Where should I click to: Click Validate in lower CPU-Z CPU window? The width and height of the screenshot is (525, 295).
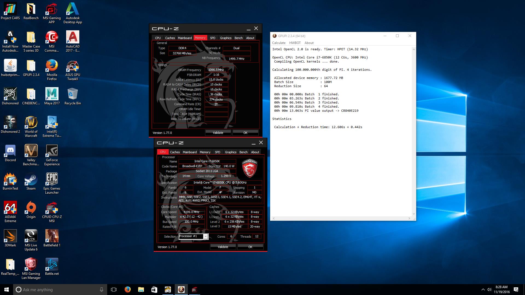[223, 247]
